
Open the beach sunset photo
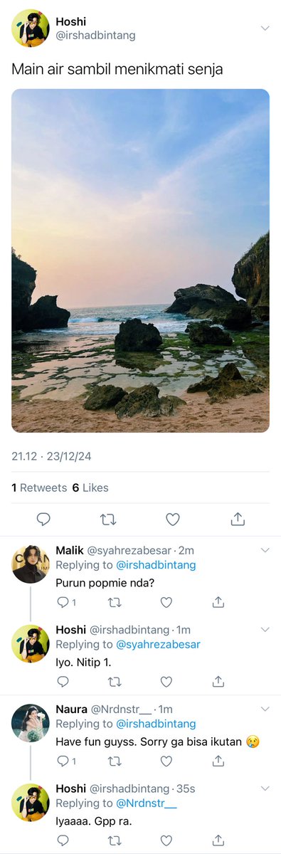140,260
